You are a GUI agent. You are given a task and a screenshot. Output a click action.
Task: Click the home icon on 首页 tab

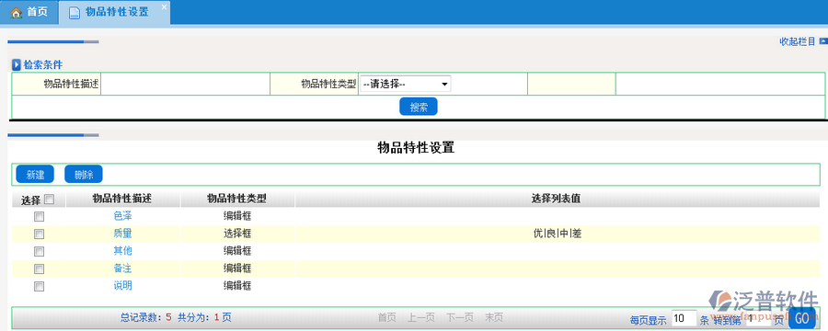[x=16, y=13]
